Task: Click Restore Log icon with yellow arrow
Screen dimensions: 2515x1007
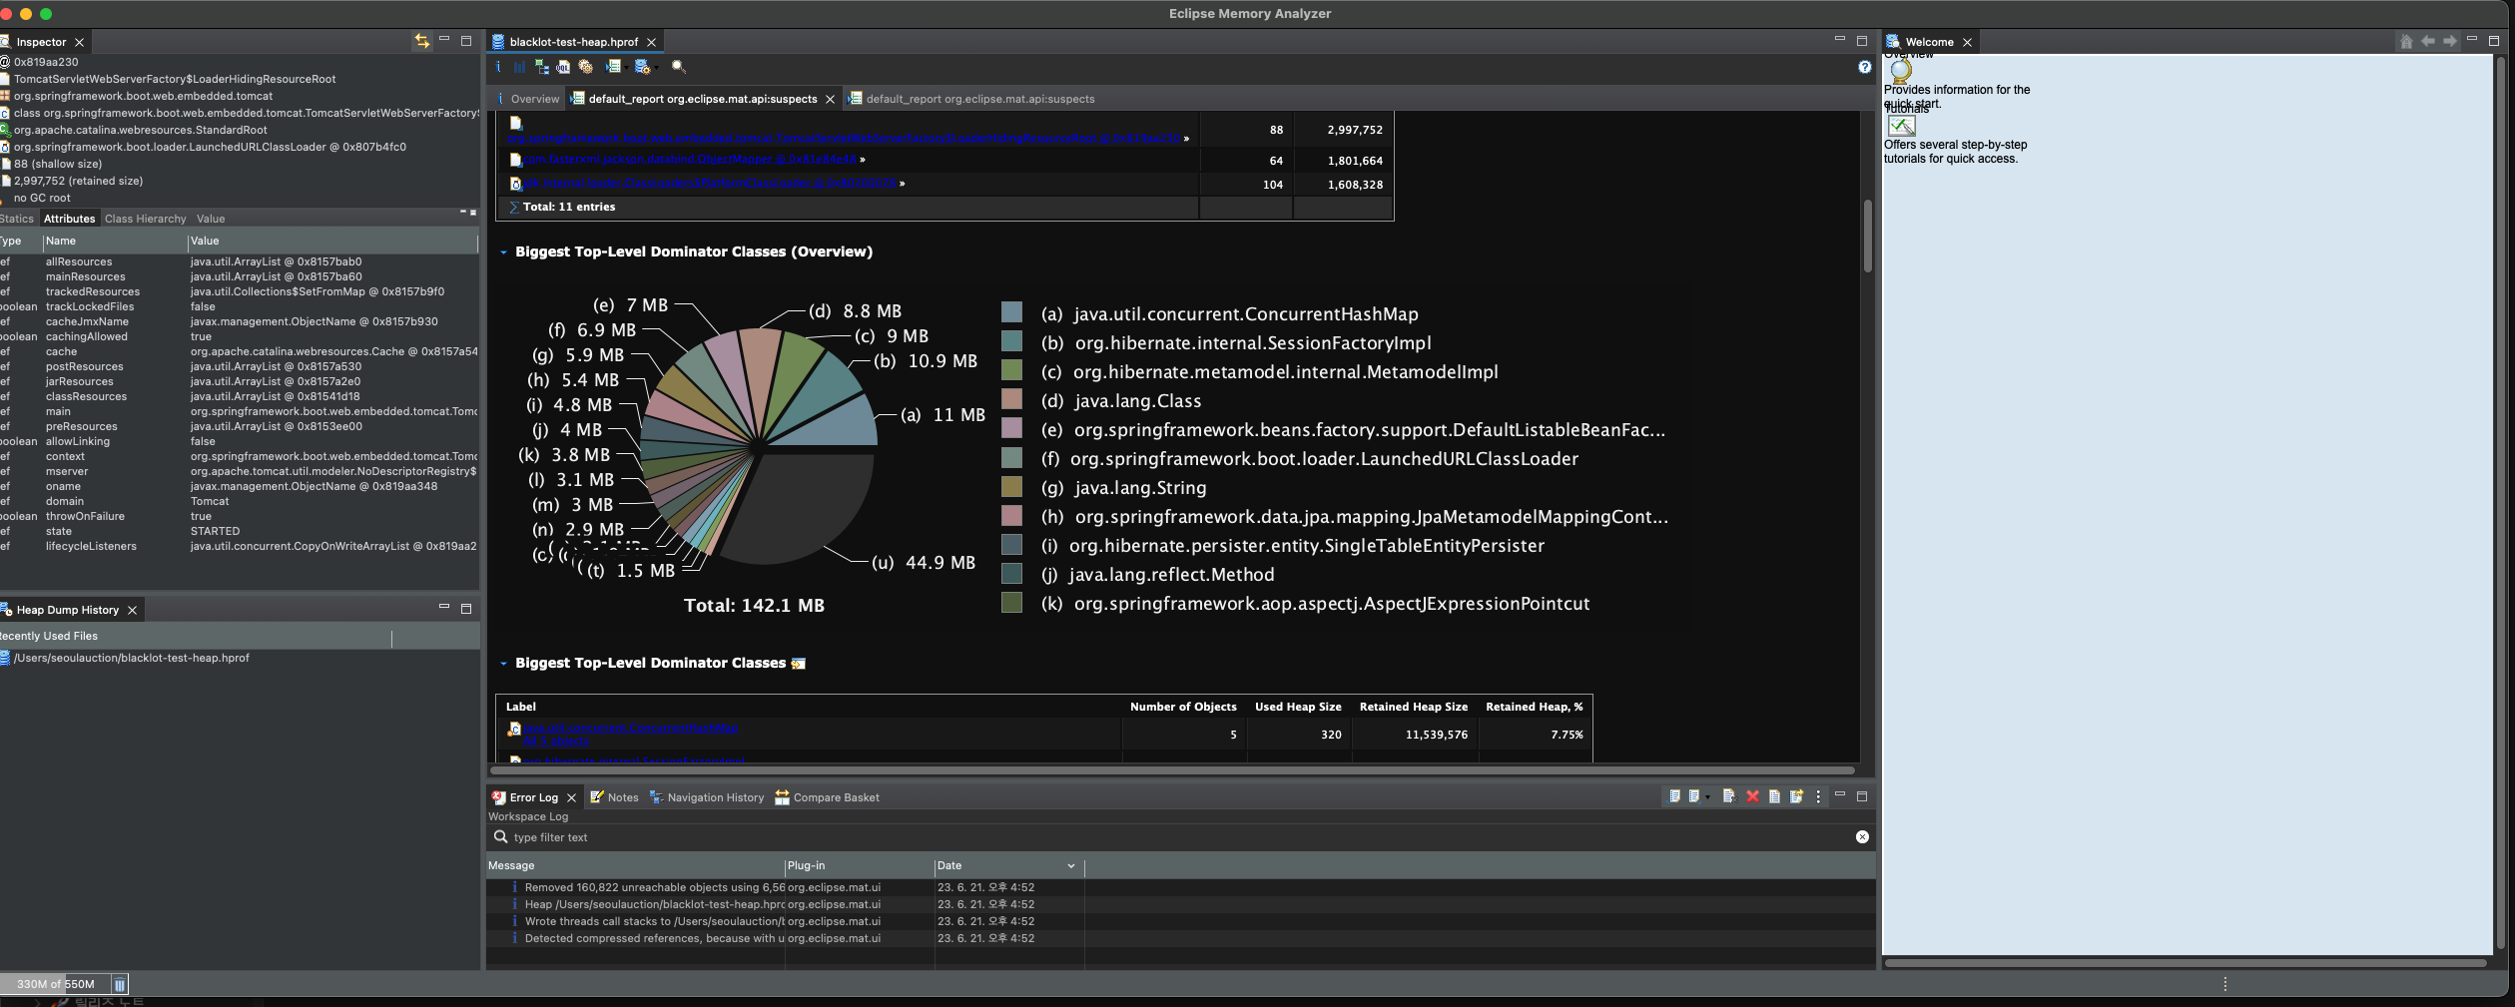Action: (1796, 796)
